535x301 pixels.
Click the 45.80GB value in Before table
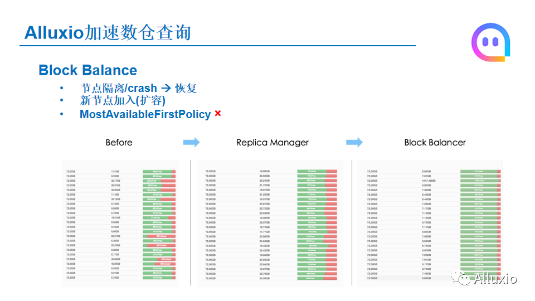[115, 264]
